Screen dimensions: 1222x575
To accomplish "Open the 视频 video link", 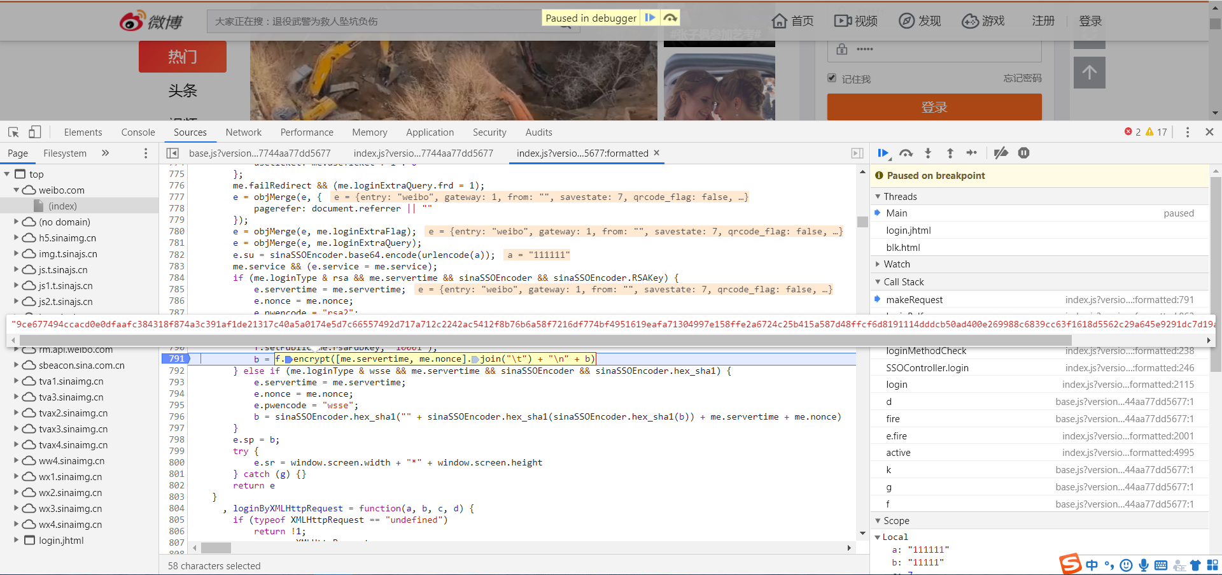I will click(x=856, y=21).
